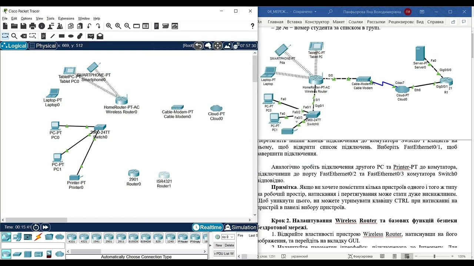Image resolution: width=474 pixels, height=266 pixels.
Task: Click the Paste icon in Packet Tracer toolbar
Action: click(80, 26)
